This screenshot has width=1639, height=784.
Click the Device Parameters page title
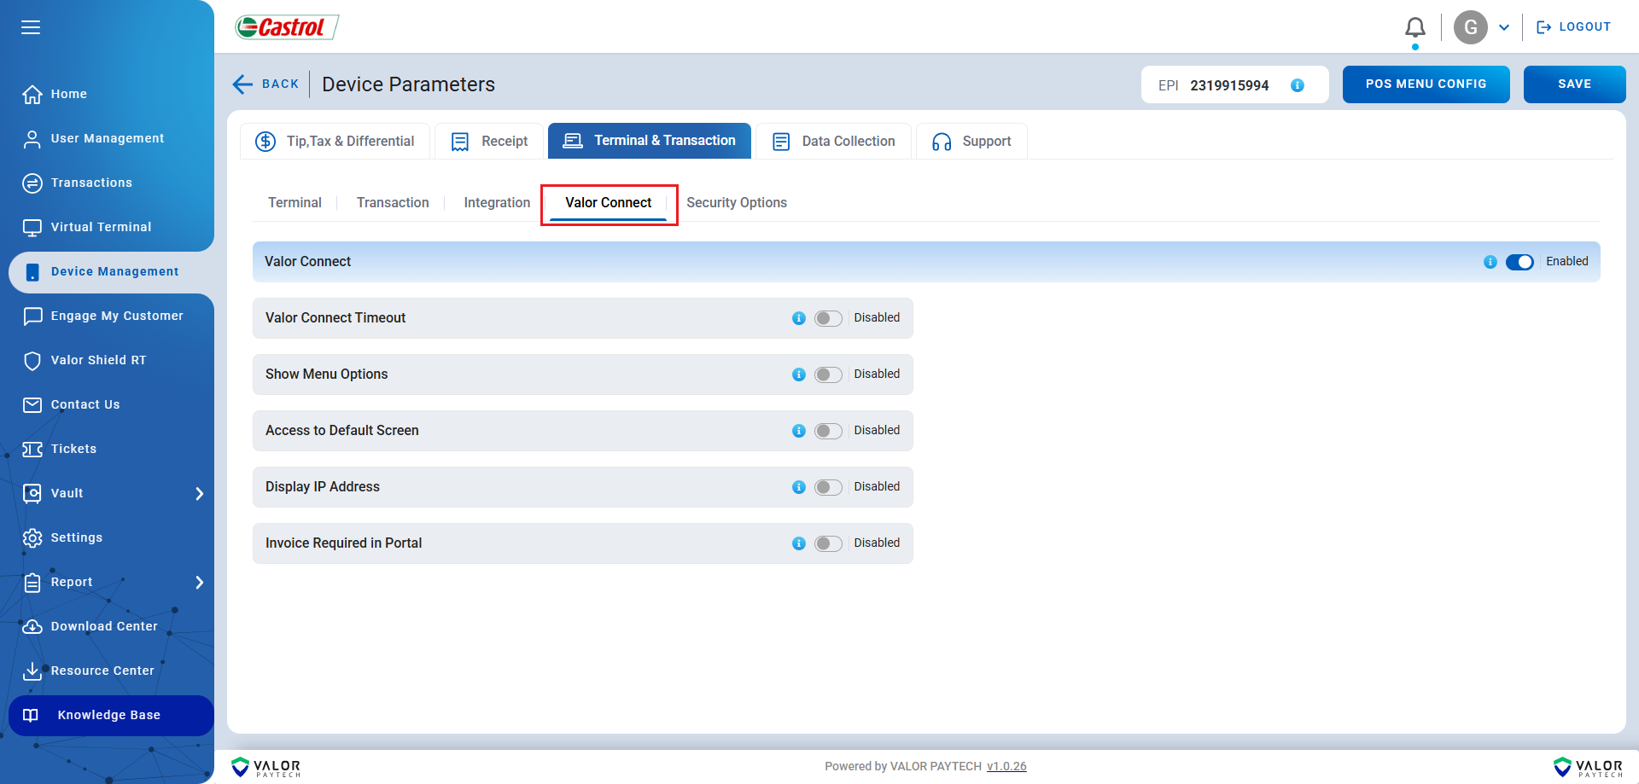point(408,84)
